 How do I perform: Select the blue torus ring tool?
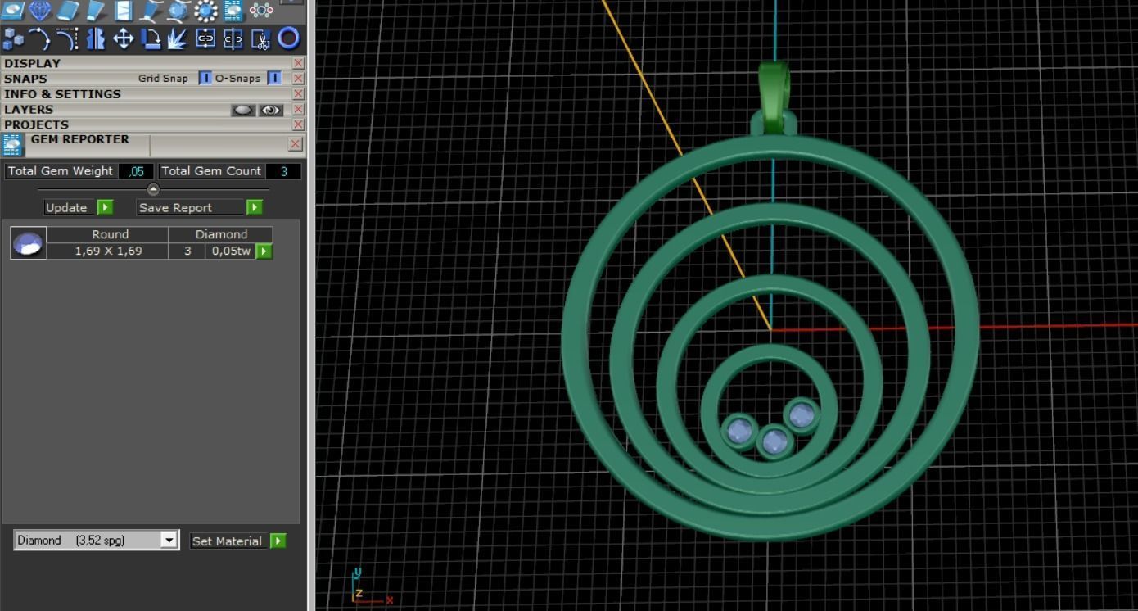[x=288, y=38]
